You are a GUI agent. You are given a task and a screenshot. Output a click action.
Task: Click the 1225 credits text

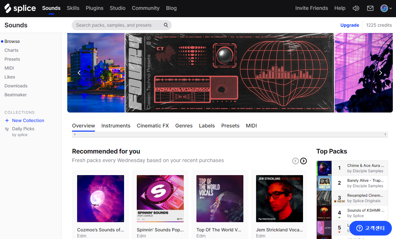pyautogui.click(x=379, y=25)
